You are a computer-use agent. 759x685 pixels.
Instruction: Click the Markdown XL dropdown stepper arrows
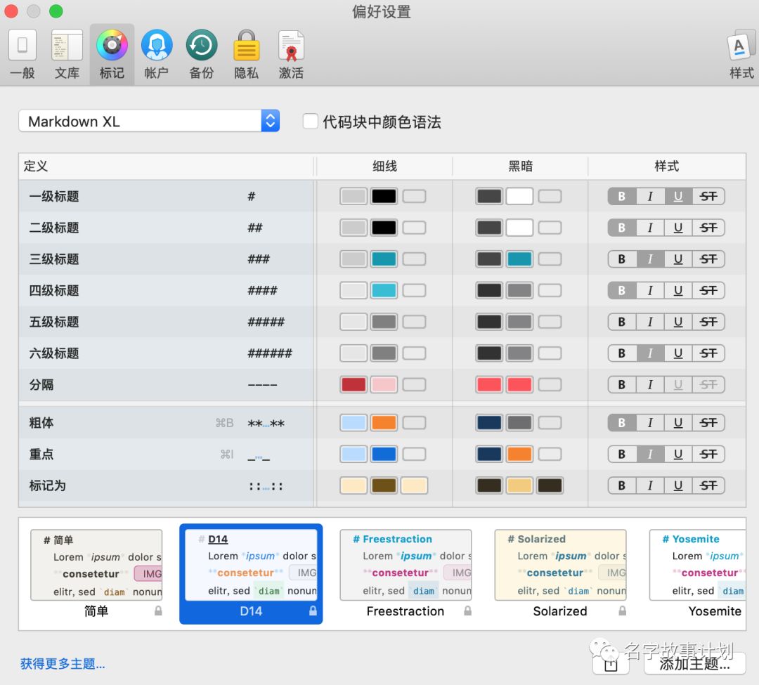[270, 120]
